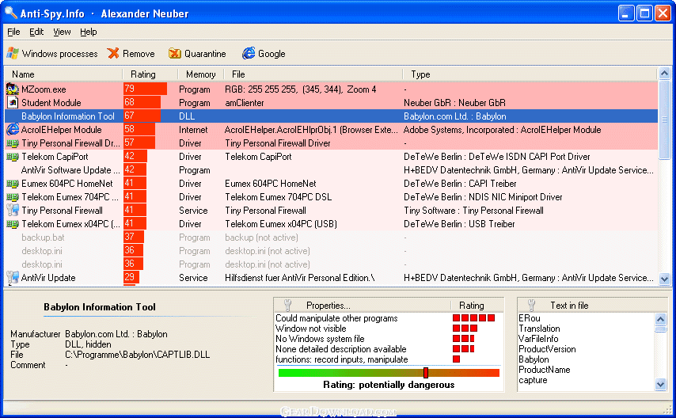Screen dimensions: 676x418
Task: Click the None detailed description available property
Action: [341, 349]
